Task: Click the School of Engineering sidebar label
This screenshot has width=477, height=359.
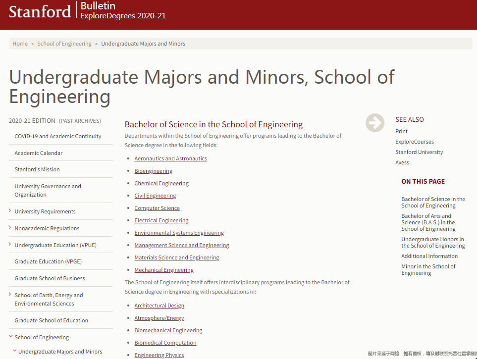Action: (x=42, y=337)
